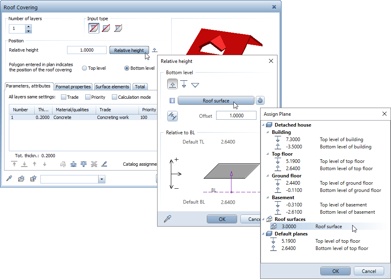
Task: Click the triangle level icon under Bottom level
Action: click(x=195, y=85)
